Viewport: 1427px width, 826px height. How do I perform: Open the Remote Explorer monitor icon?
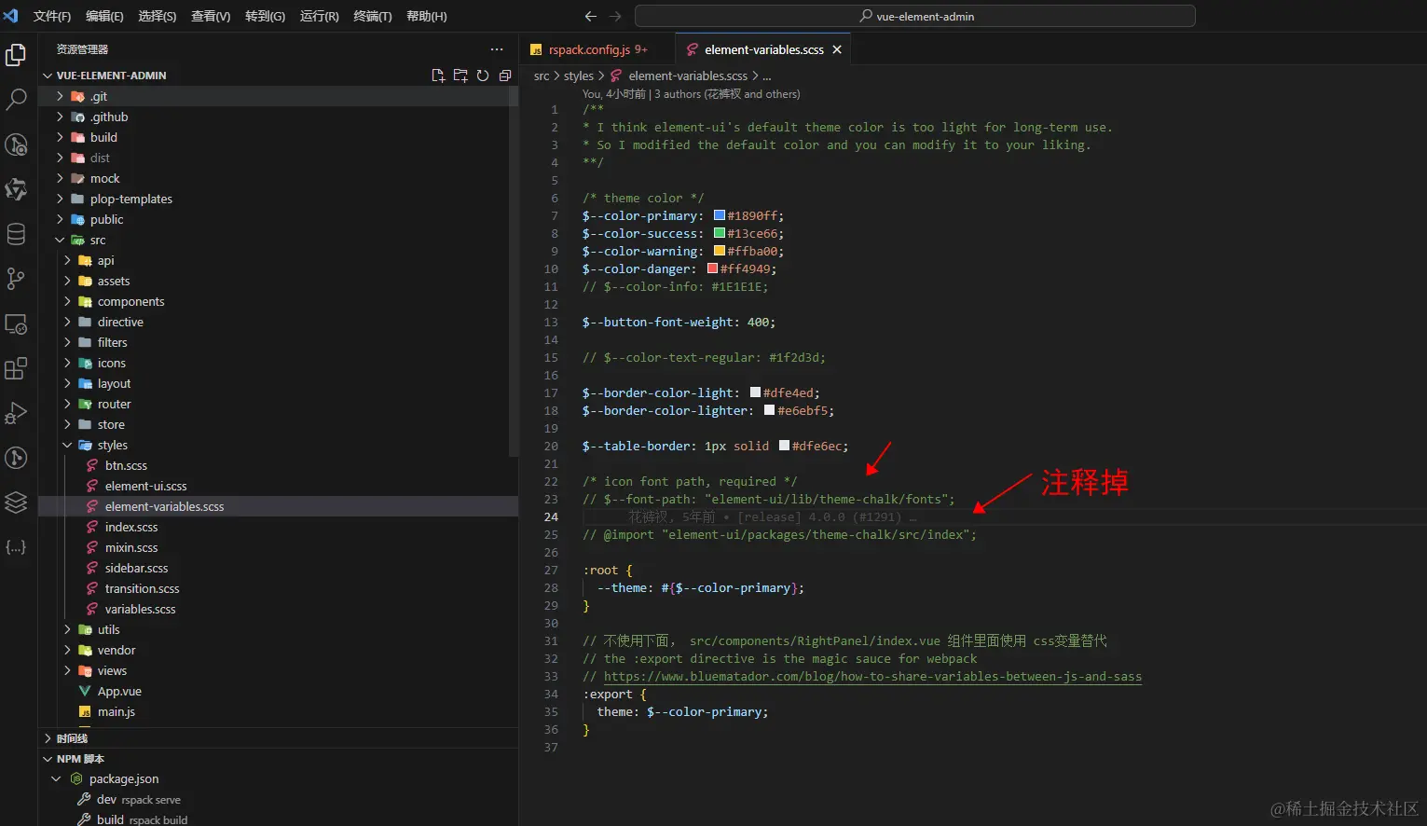(x=16, y=324)
